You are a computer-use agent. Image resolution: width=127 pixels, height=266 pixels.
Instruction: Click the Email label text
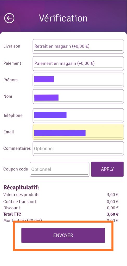click(x=9, y=132)
